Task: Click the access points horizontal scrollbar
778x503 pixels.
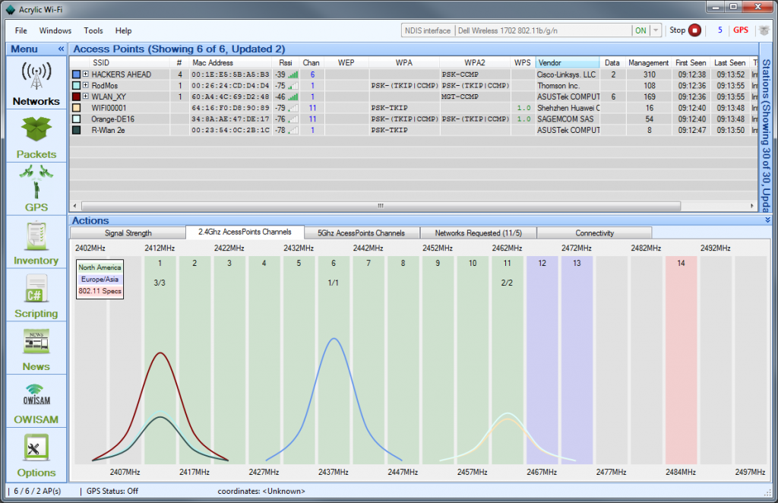Action: (x=380, y=206)
